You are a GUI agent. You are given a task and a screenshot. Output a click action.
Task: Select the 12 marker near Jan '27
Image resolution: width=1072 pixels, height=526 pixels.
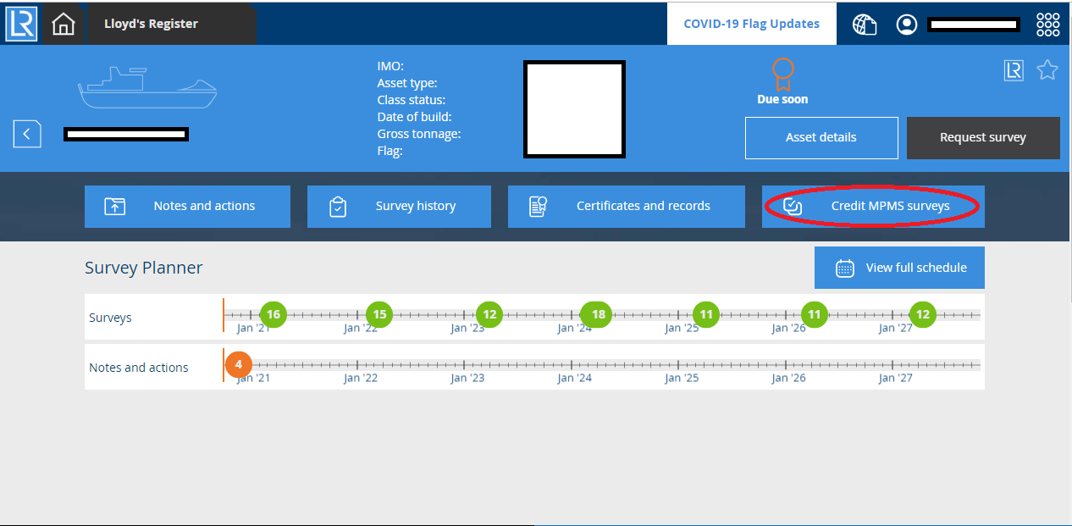[923, 314]
